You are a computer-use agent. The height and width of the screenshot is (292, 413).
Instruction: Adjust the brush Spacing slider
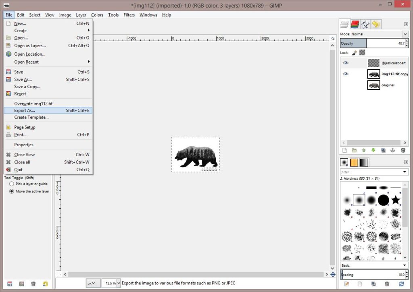(x=373, y=275)
